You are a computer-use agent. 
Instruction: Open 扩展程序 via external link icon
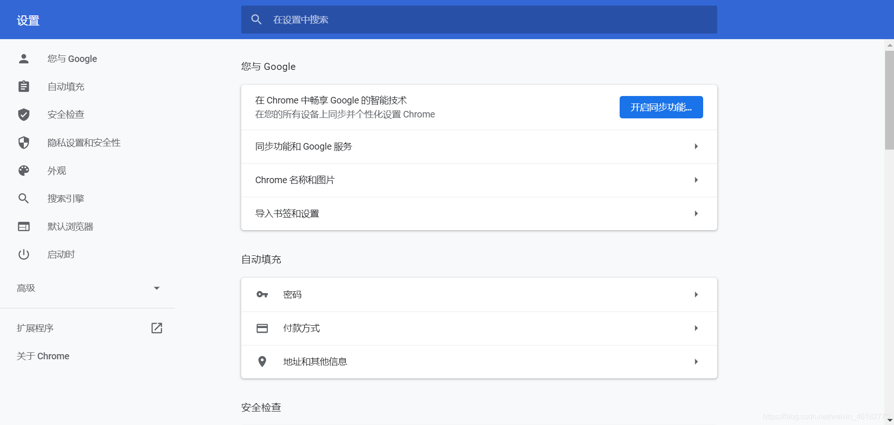pyautogui.click(x=156, y=328)
